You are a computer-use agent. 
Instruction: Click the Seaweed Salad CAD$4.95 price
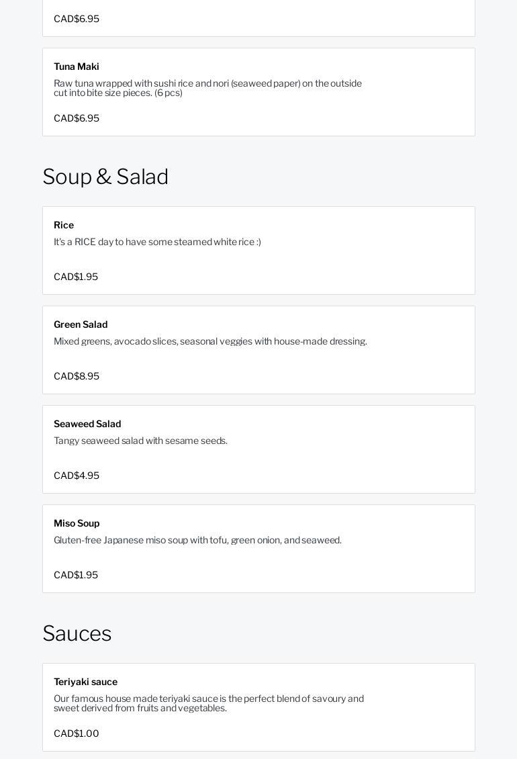tap(77, 476)
